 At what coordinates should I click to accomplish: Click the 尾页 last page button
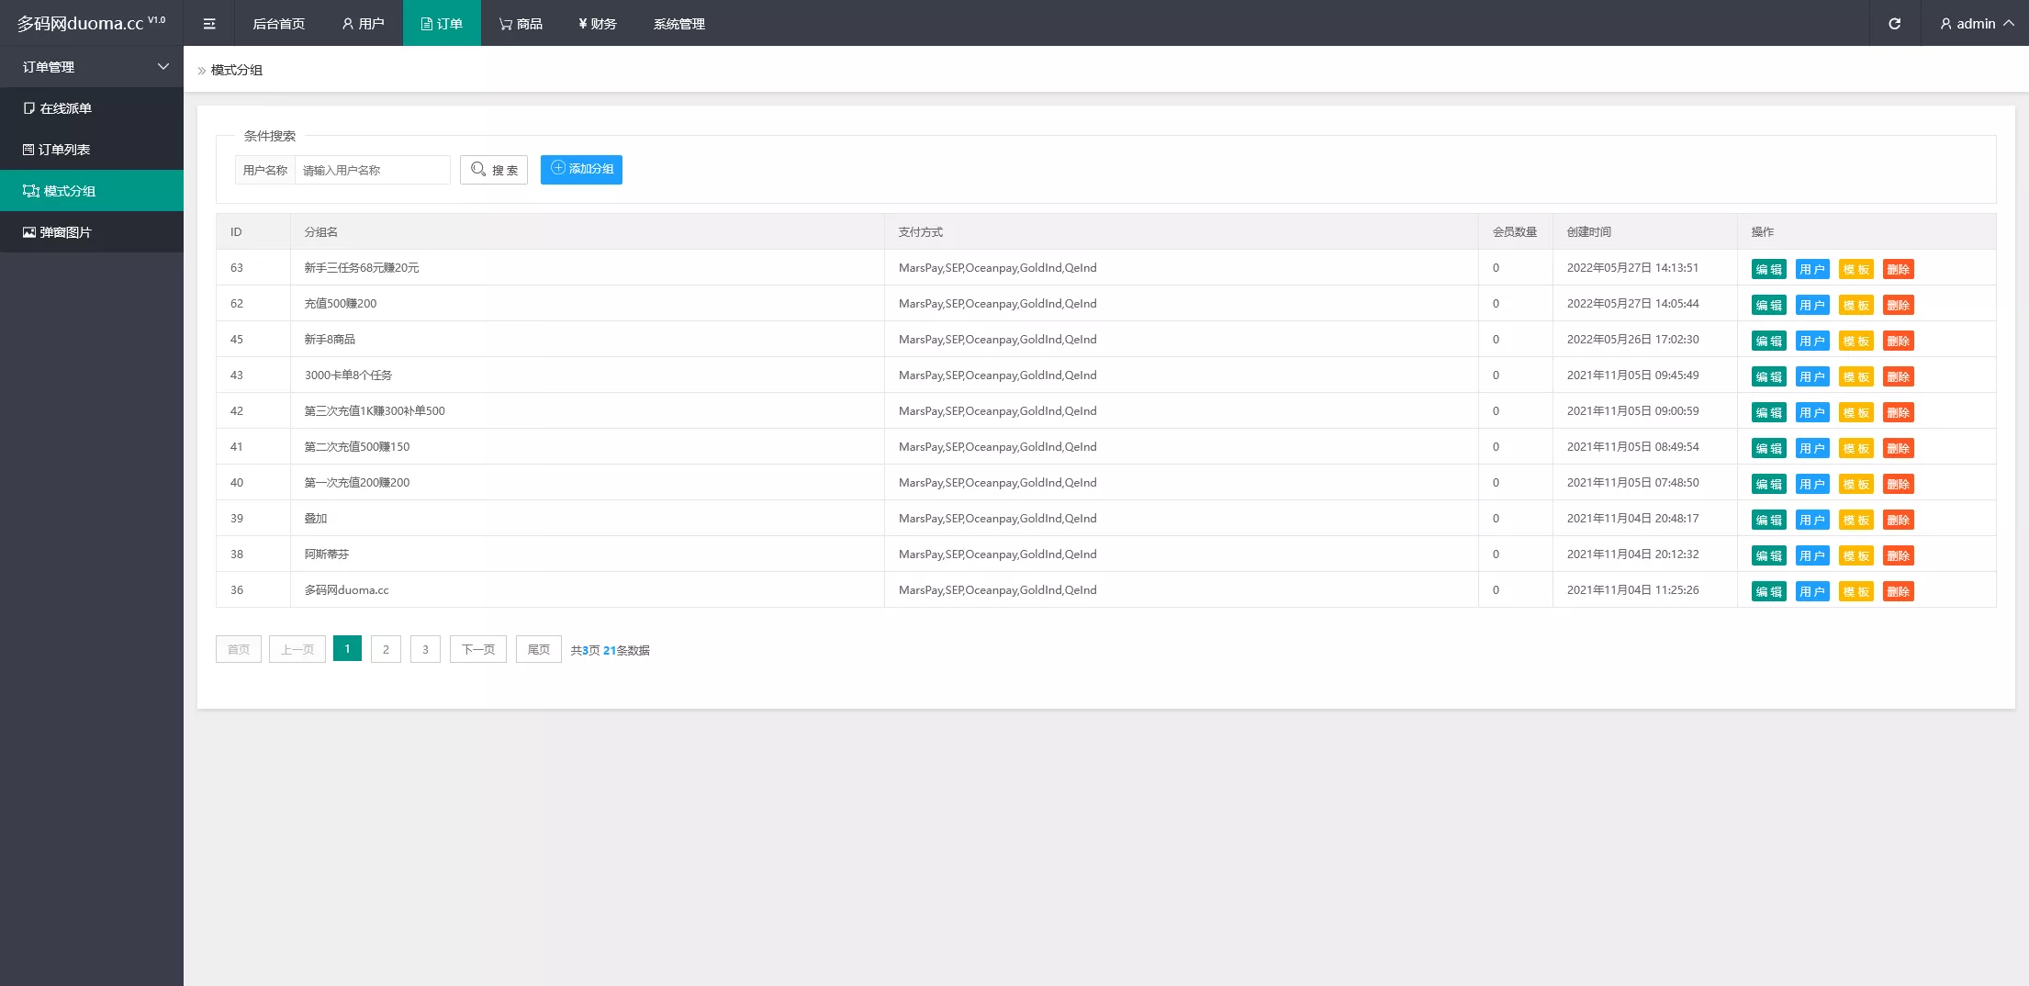click(x=538, y=649)
